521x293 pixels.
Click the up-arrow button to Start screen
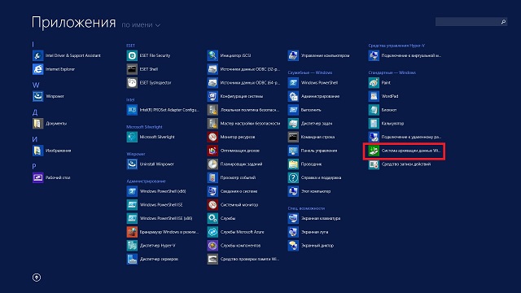click(x=37, y=278)
